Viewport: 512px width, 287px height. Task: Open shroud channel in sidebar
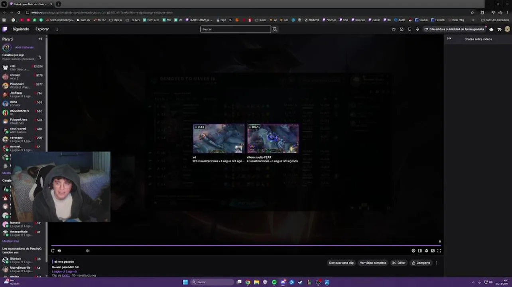pyautogui.click(x=23, y=77)
